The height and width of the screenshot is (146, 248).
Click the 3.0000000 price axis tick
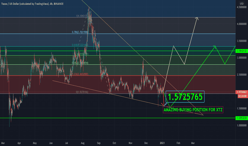[242, 58]
